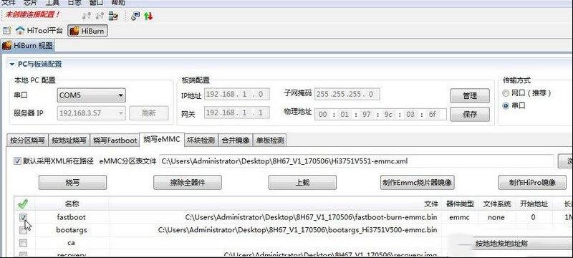The width and height of the screenshot is (573, 258).
Task: Click the 烧写 burn button
Action: click(x=72, y=182)
